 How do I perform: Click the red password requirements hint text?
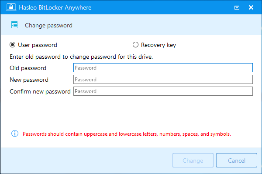click(x=127, y=134)
